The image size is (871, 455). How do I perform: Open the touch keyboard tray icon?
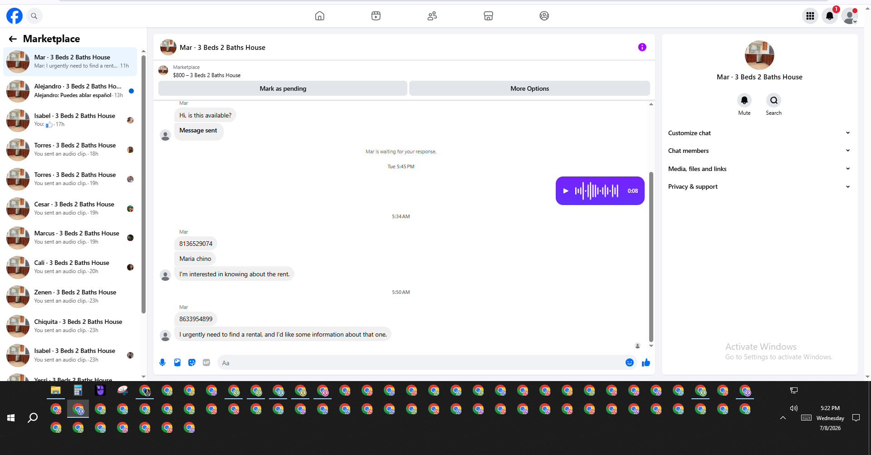[x=806, y=418]
